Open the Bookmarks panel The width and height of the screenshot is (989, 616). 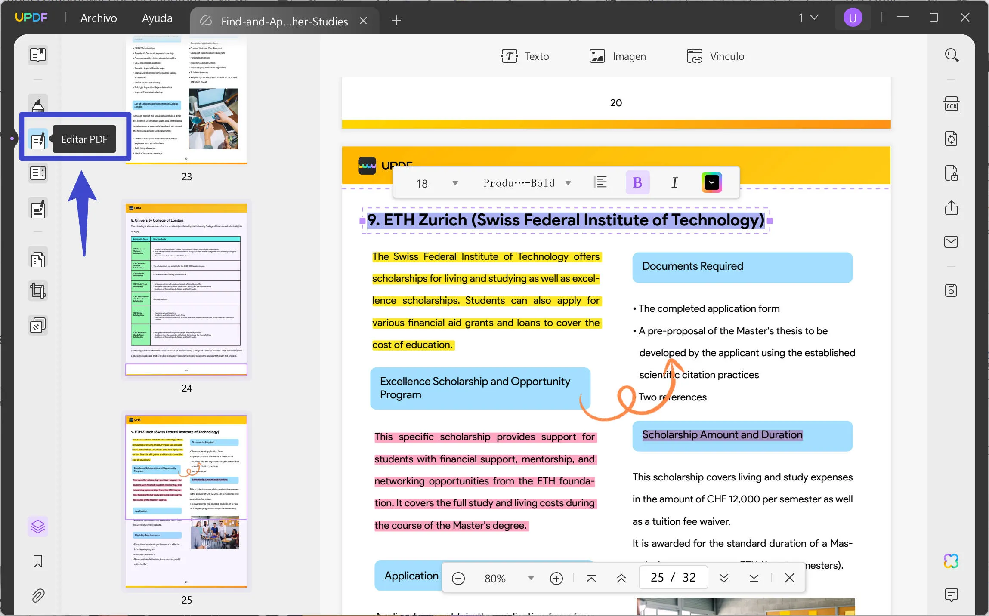pos(38,561)
